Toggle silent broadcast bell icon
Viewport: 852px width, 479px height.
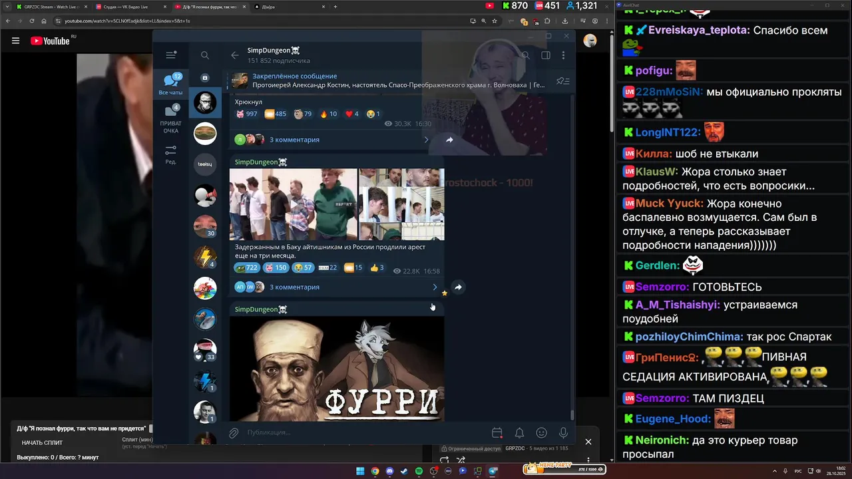tap(519, 432)
